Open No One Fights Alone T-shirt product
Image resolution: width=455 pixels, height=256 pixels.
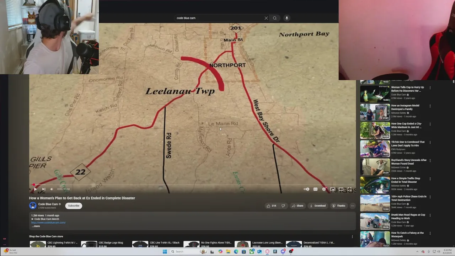pos(207,244)
